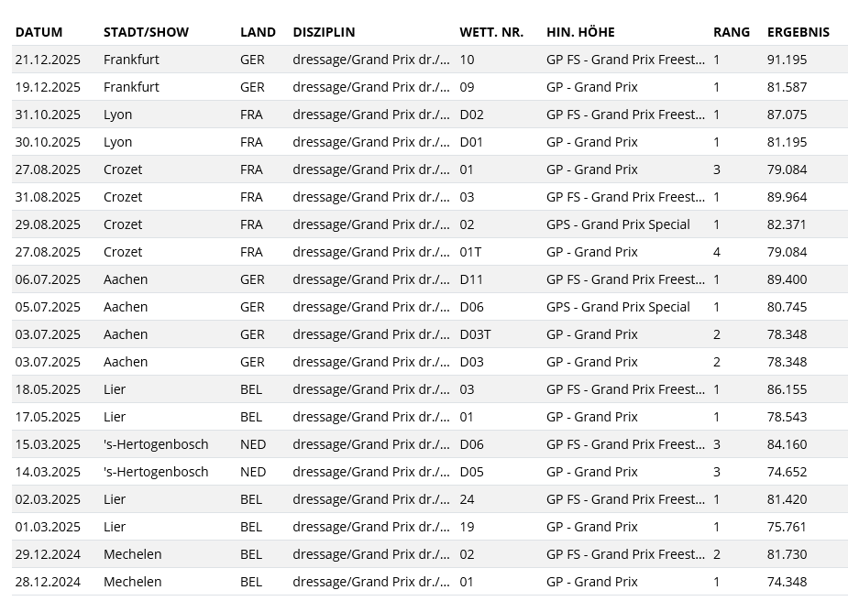Screen dimensions: 848x612
Task: Click 's-Hertogenbosch in the 14.03.2025 row
Action: (x=156, y=472)
